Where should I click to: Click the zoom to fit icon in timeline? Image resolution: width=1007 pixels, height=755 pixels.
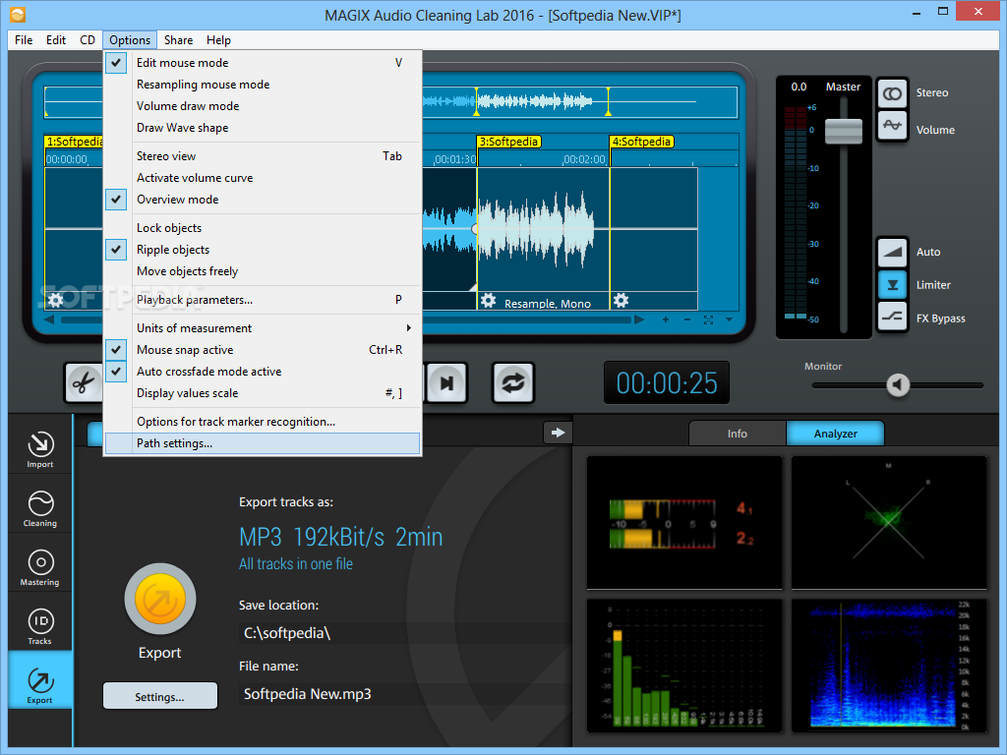coord(708,319)
